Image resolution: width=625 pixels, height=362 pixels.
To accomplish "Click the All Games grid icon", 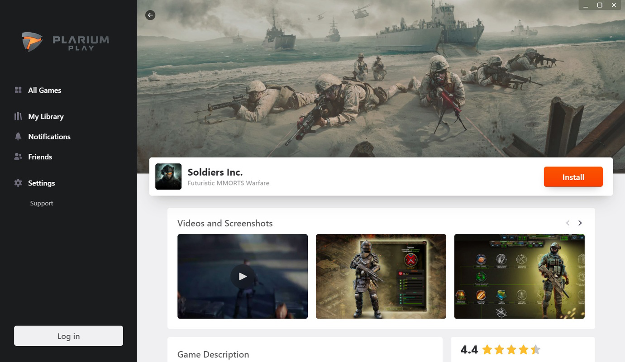I will pyautogui.click(x=18, y=90).
